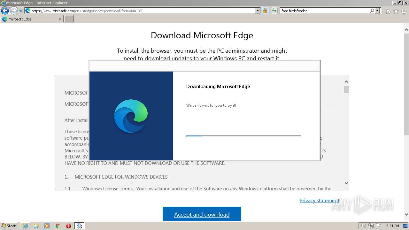Open Chrome taskbar icon

pyautogui.click(x=58, y=226)
